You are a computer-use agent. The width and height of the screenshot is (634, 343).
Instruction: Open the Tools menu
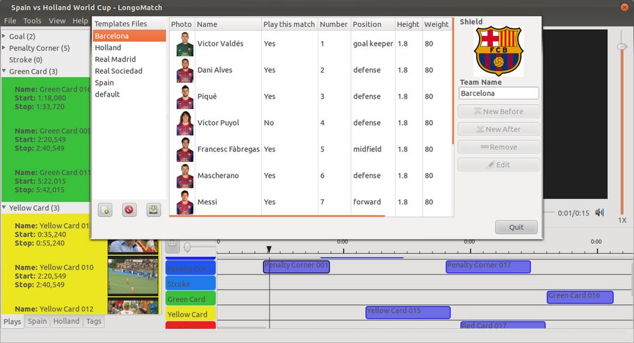[32, 21]
